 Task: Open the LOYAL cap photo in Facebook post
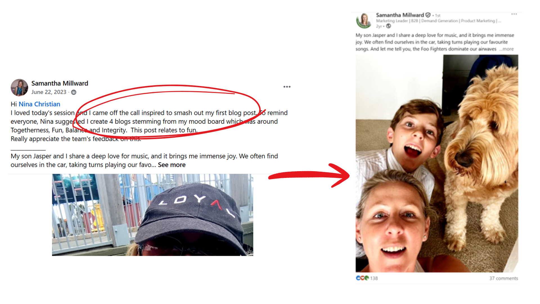152,215
